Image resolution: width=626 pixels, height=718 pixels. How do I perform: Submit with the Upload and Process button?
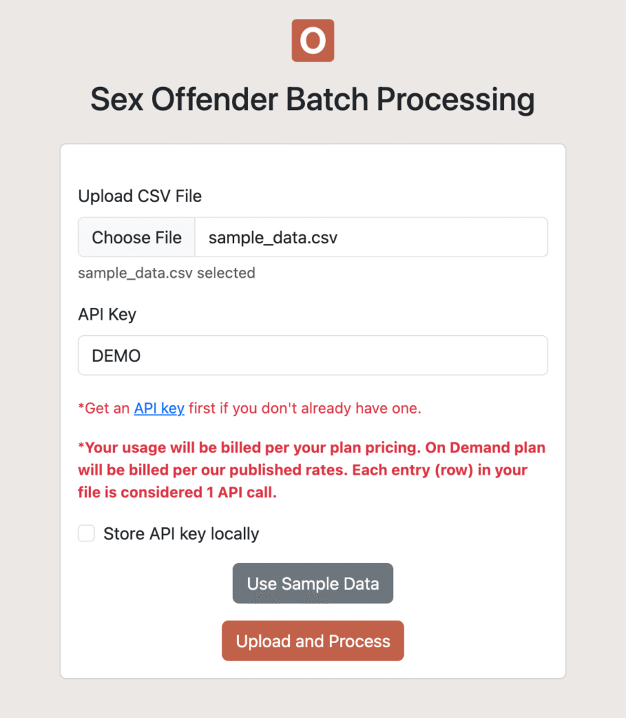tap(313, 641)
